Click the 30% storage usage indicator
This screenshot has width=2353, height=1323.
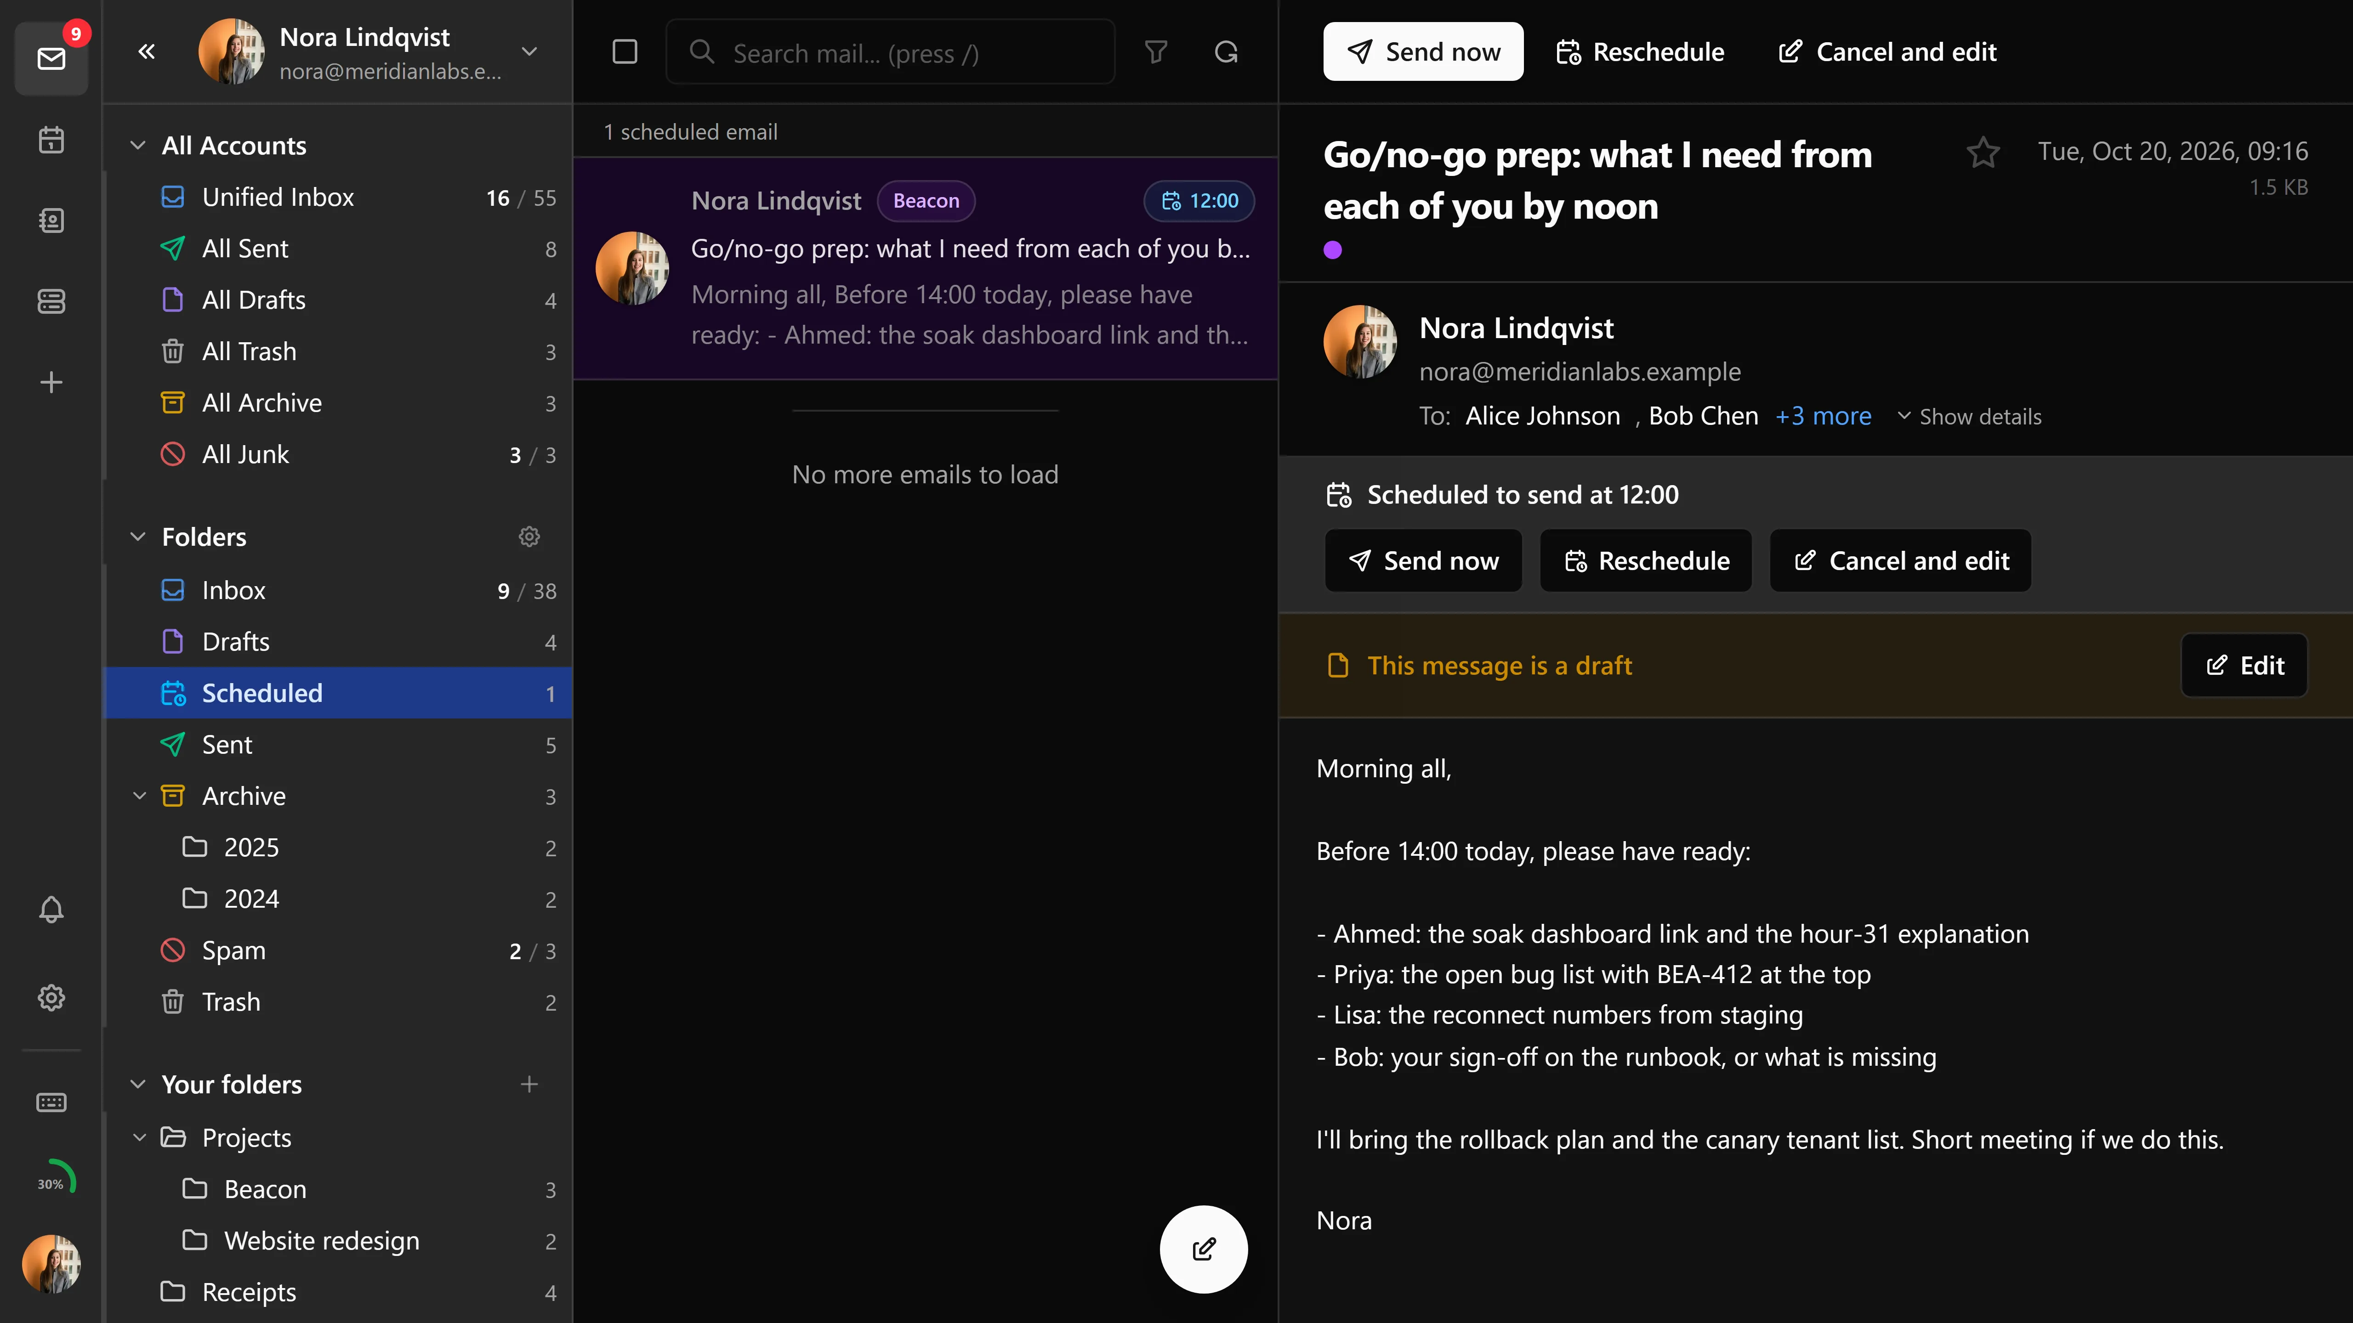click(x=51, y=1182)
